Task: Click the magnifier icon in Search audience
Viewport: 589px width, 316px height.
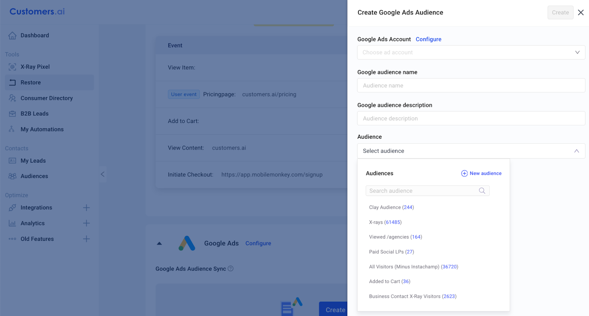Action: [482, 190]
